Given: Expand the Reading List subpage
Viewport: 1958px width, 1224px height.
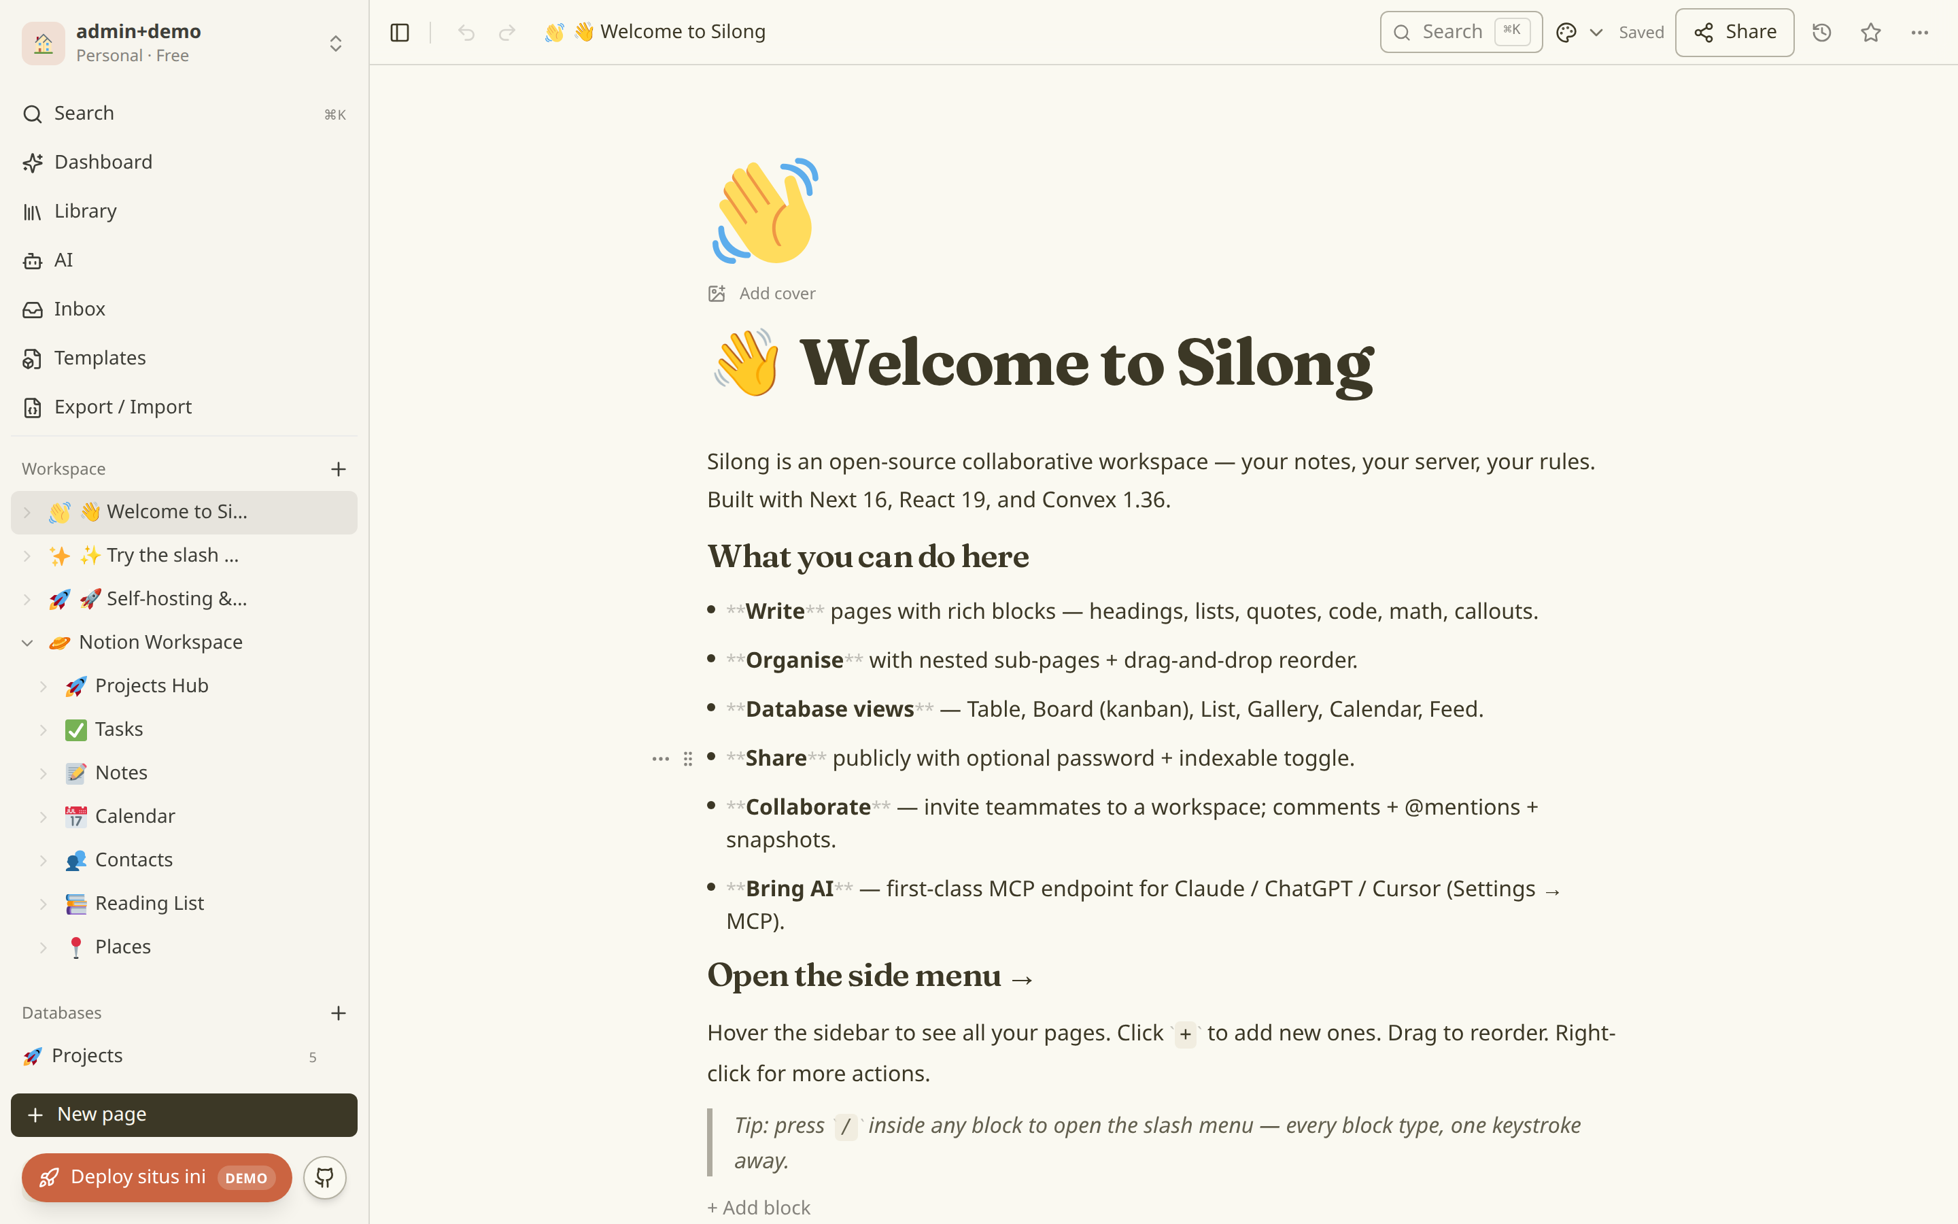Looking at the screenshot, I should (44, 904).
